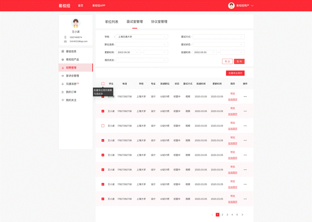Open the 学校 dropdown showing 上海交通大学

pos(142,37)
